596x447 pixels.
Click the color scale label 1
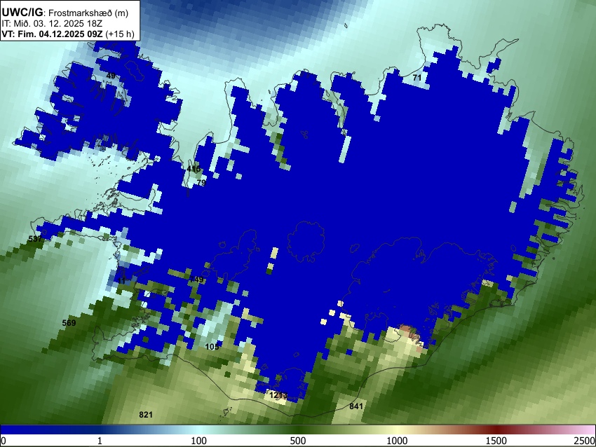[x=100, y=441]
